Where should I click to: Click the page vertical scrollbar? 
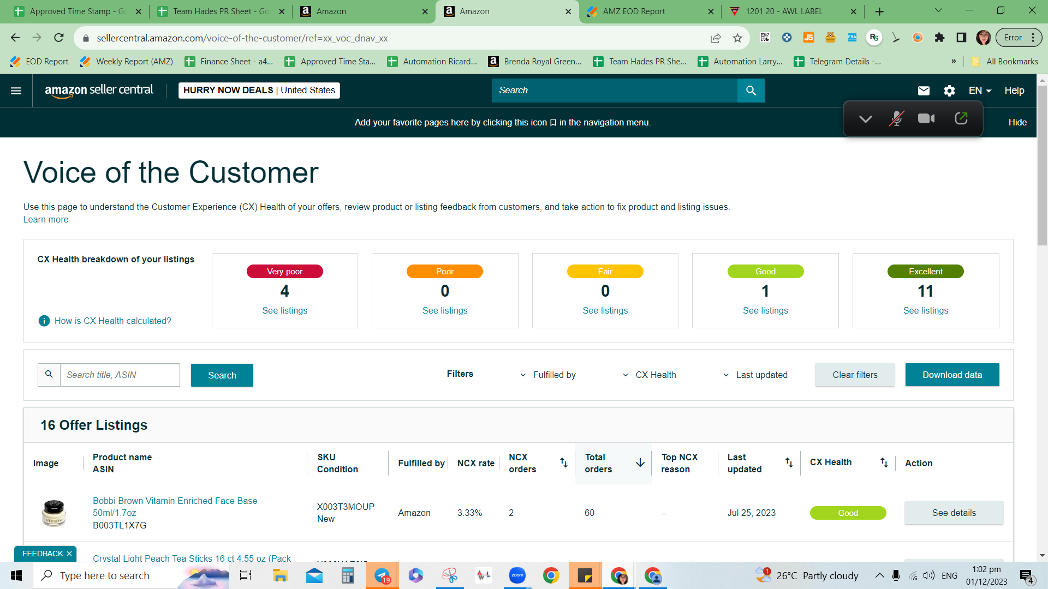tap(1042, 166)
